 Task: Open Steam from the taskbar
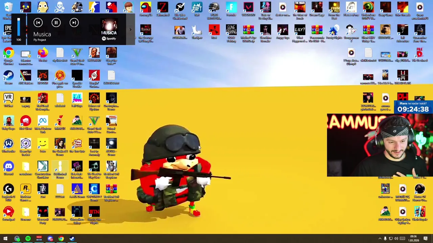point(72,239)
